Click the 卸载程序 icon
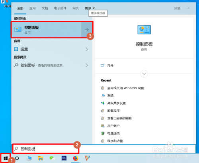This screenshot has height=163, width=199. pos(103,111)
